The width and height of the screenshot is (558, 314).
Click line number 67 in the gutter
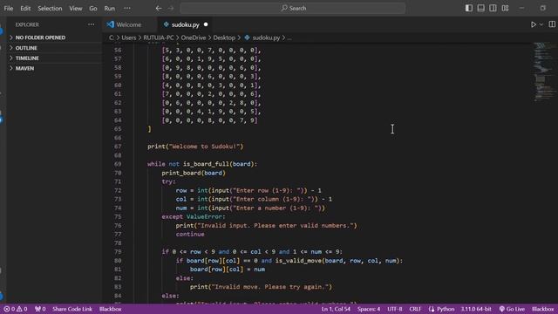(x=118, y=147)
